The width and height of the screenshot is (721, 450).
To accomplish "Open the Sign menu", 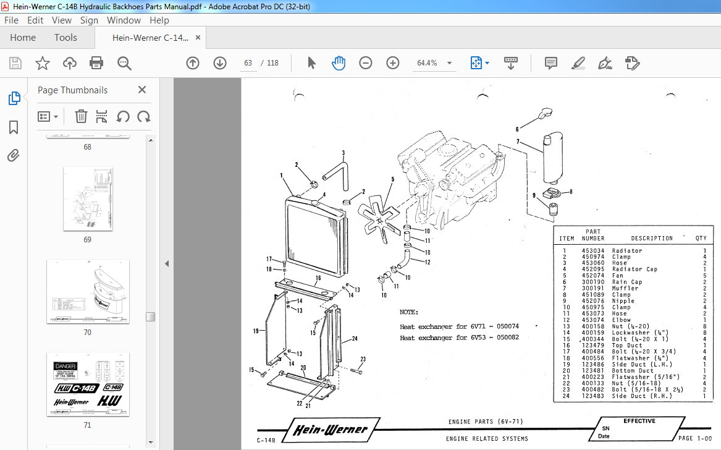I will pyautogui.click(x=89, y=20).
